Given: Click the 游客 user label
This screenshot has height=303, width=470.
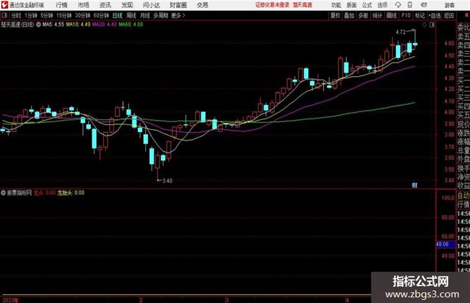Looking at the screenshot, I should point(449,5).
